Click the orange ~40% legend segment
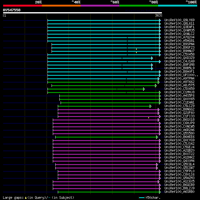 61,6
